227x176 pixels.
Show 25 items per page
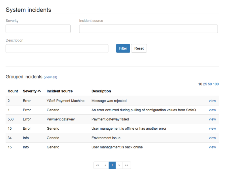click(x=205, y=84)
